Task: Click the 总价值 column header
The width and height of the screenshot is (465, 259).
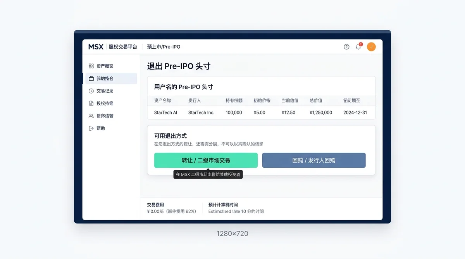Action: pyautogui.click(x=316, y=101)
